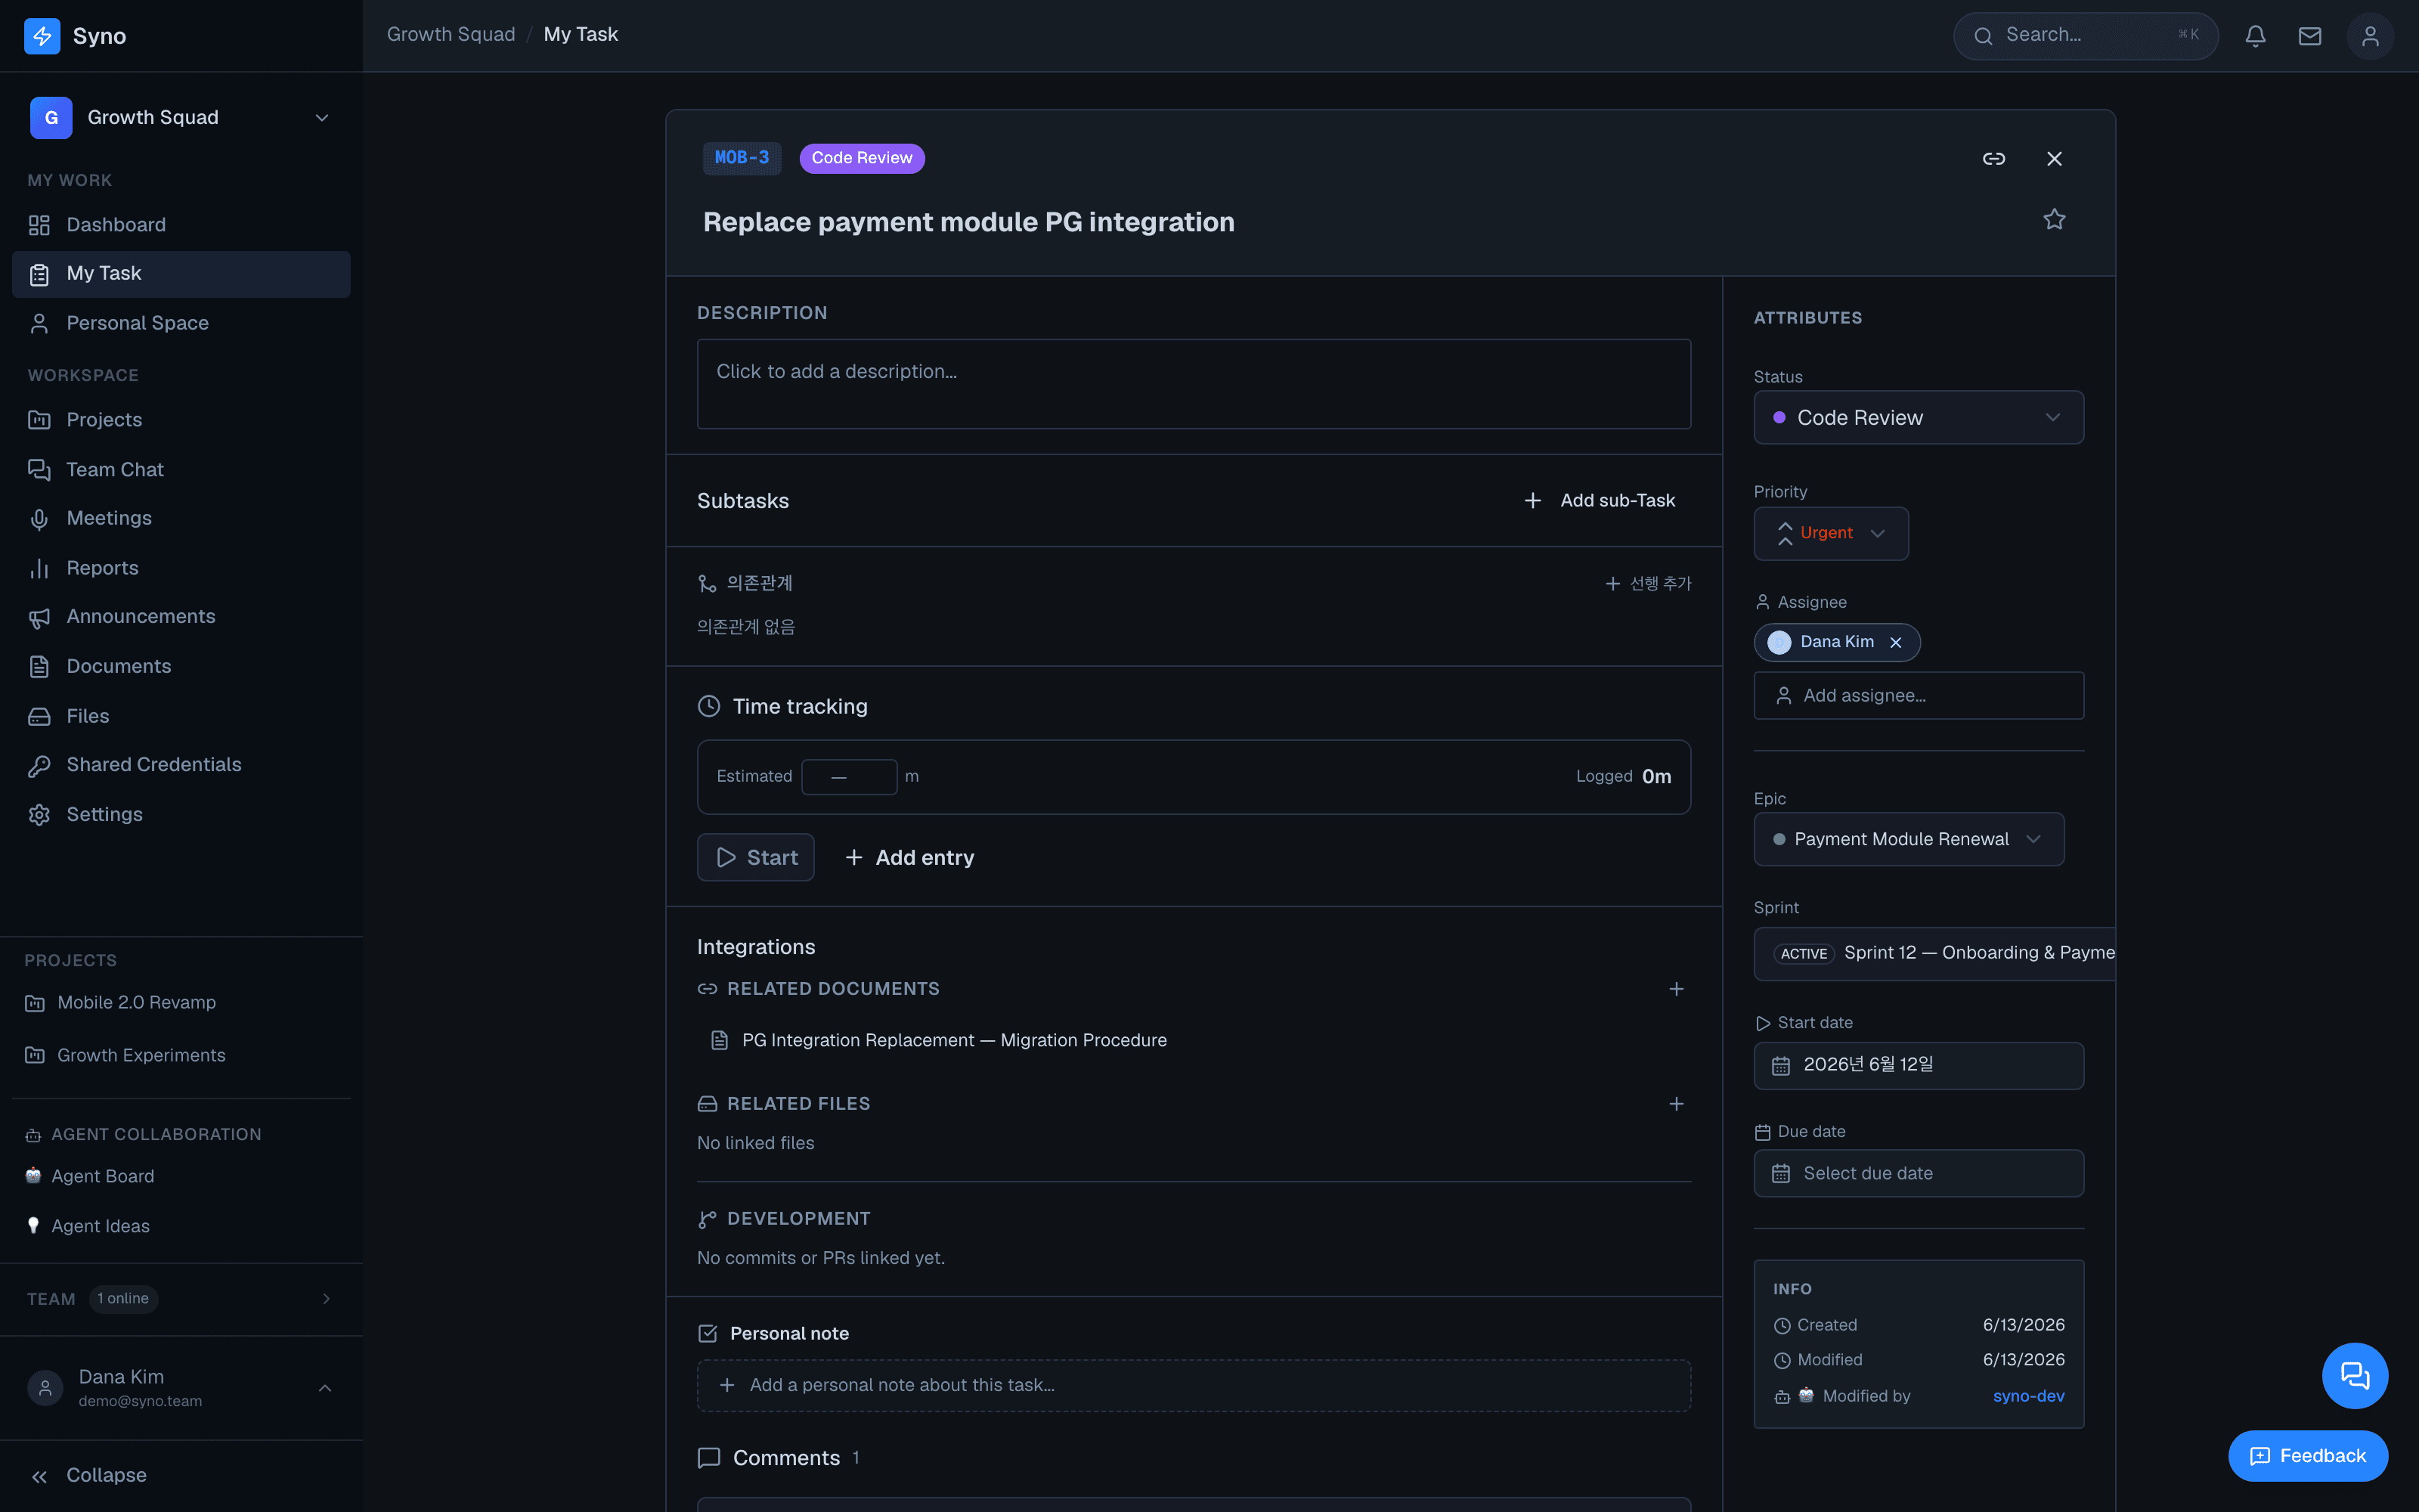Start the time tracking timer
The width and height of the screenshot is (2419, 1512).
click(x=756, y=857)
